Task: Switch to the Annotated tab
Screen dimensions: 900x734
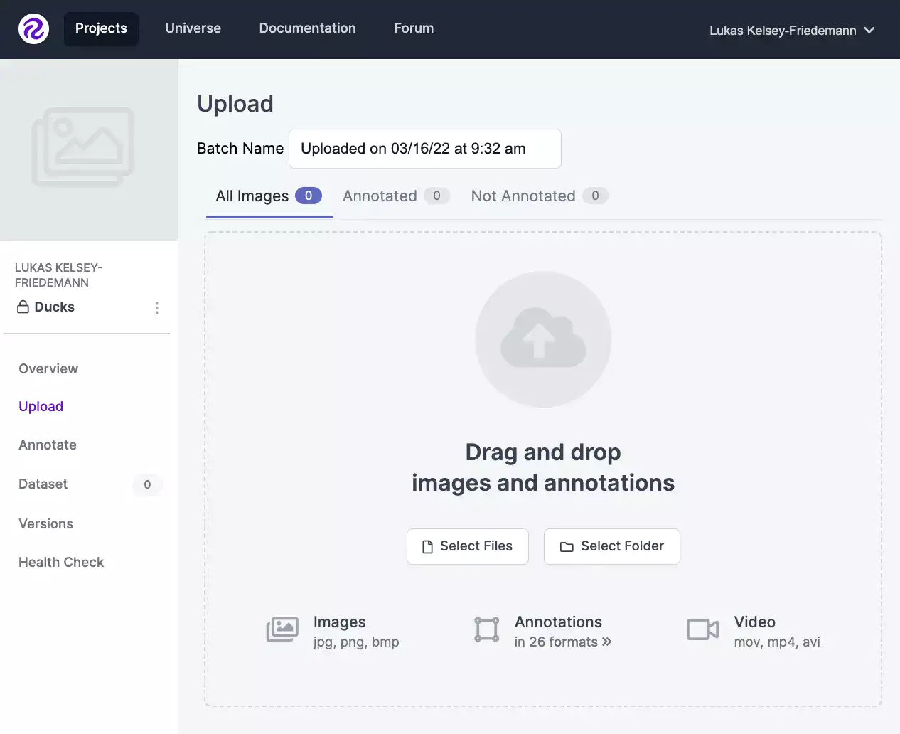Action: tap(396, 196)
